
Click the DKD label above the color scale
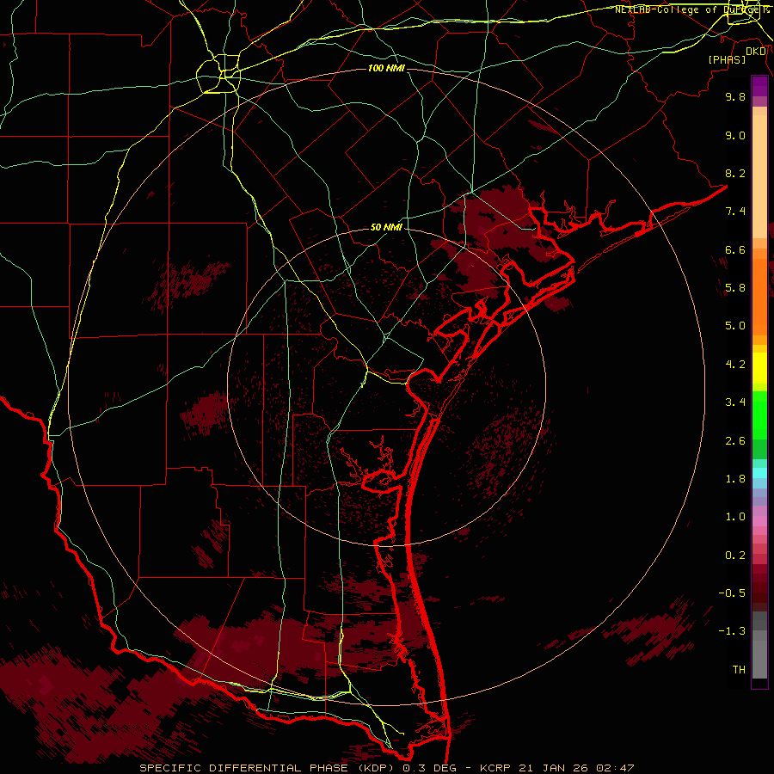[756, 52]
